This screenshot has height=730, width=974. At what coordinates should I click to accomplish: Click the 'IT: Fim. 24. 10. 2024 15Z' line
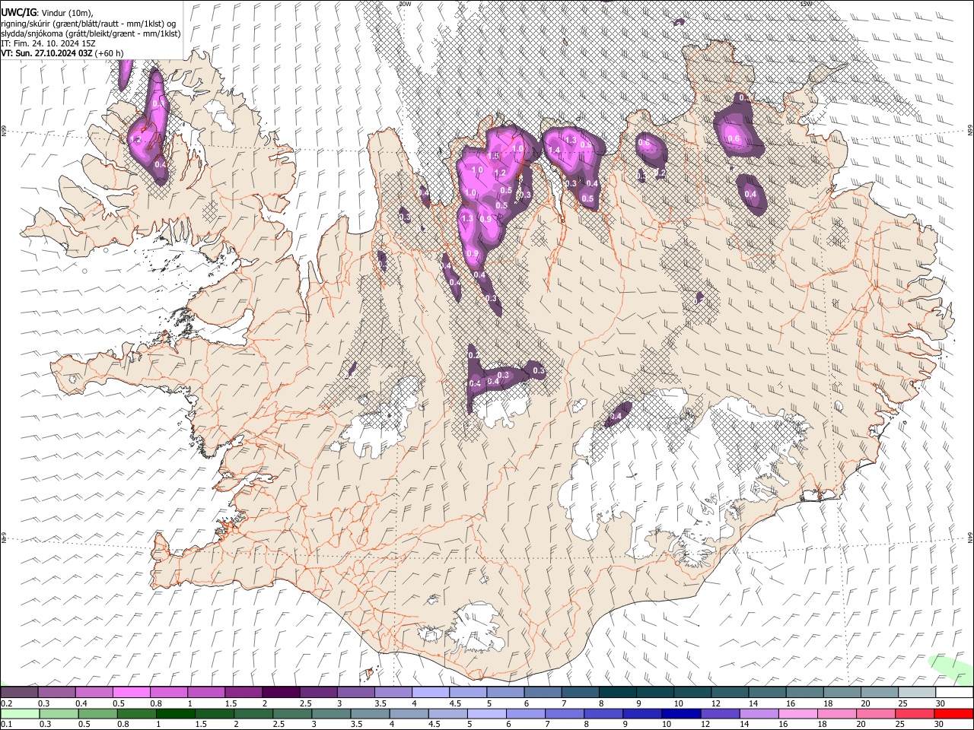pyautogui.click(x=48, y=43)
